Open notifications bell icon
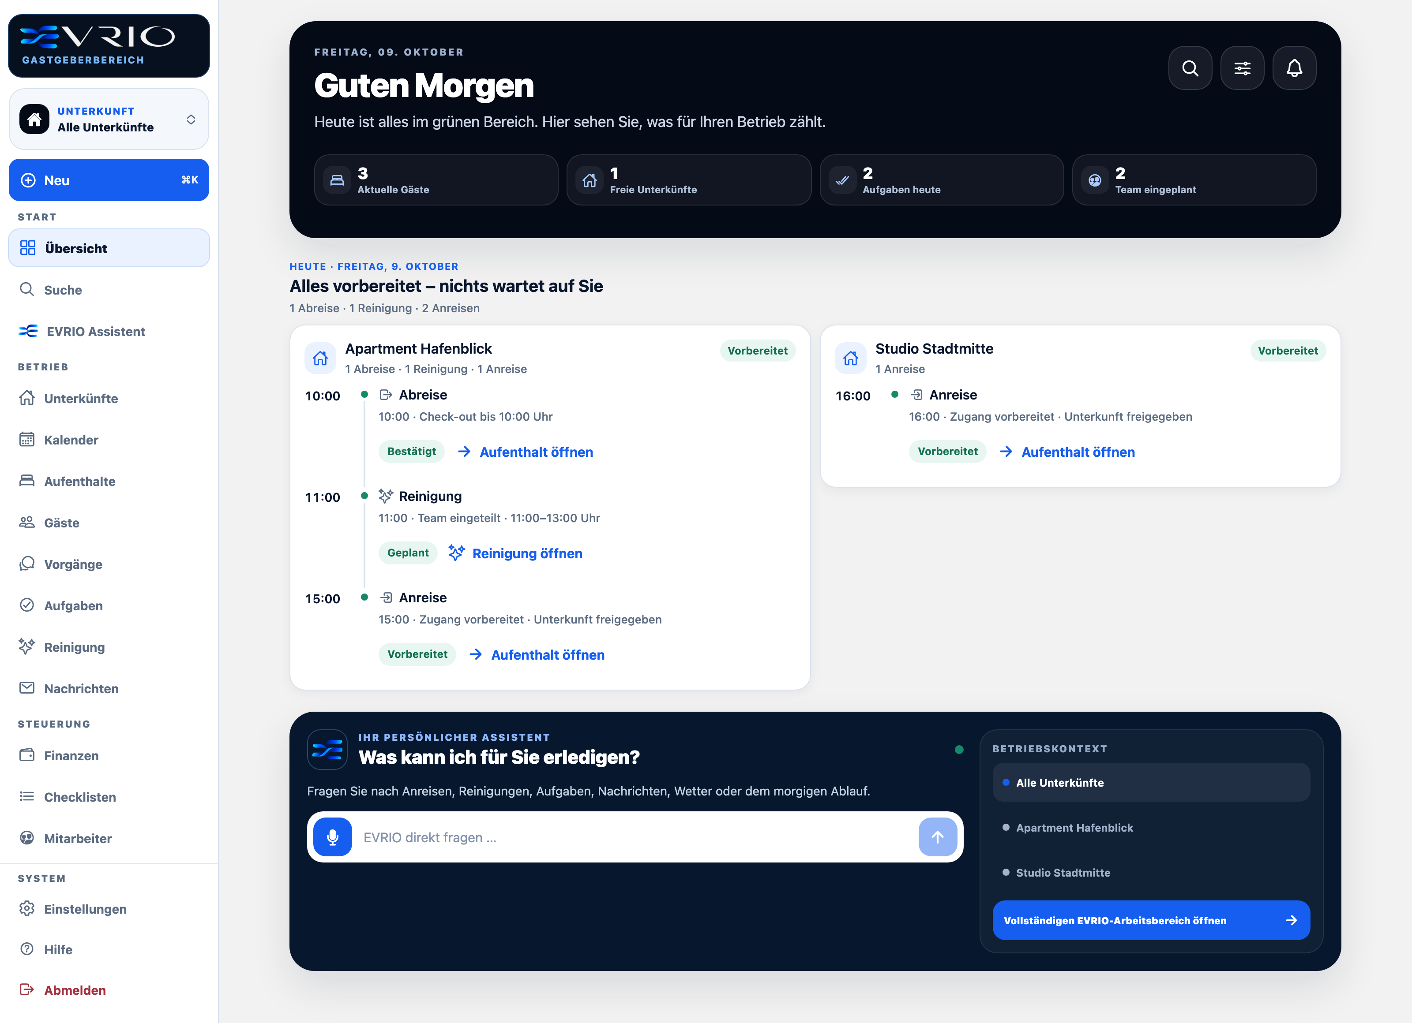Viewport: 1412px width, 1023px height. coord(1294,68)
